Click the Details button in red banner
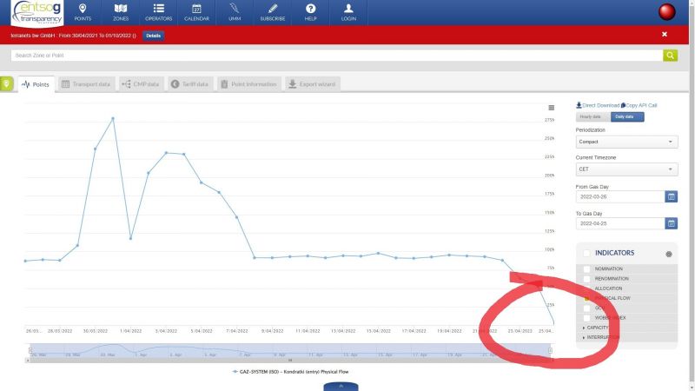Screen dimensions: 695x391 click(153, 36)
